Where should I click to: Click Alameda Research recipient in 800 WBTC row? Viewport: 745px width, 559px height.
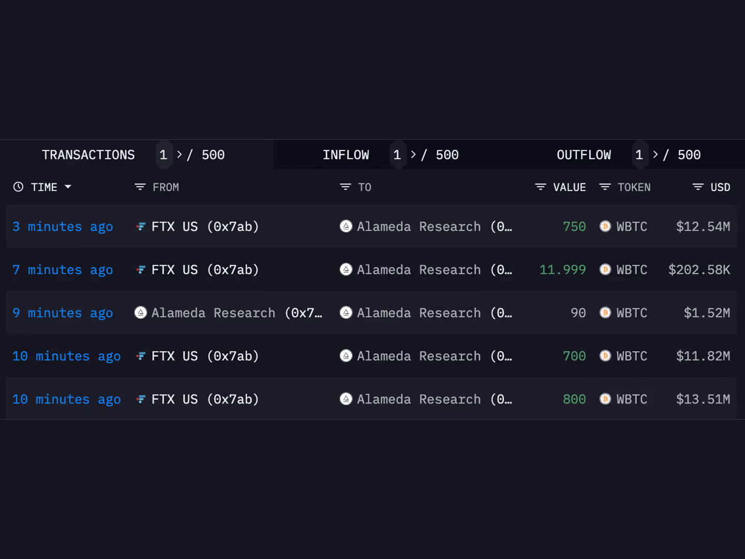tap(435, 399)
